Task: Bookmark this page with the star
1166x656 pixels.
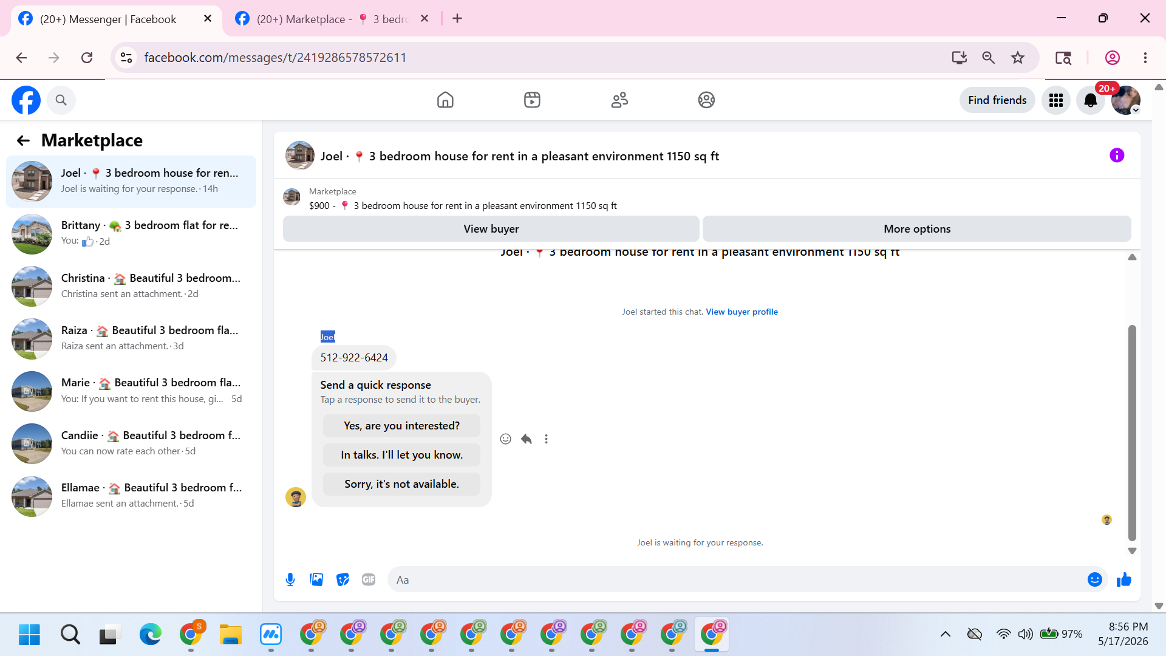Action: click(1018, 58)
